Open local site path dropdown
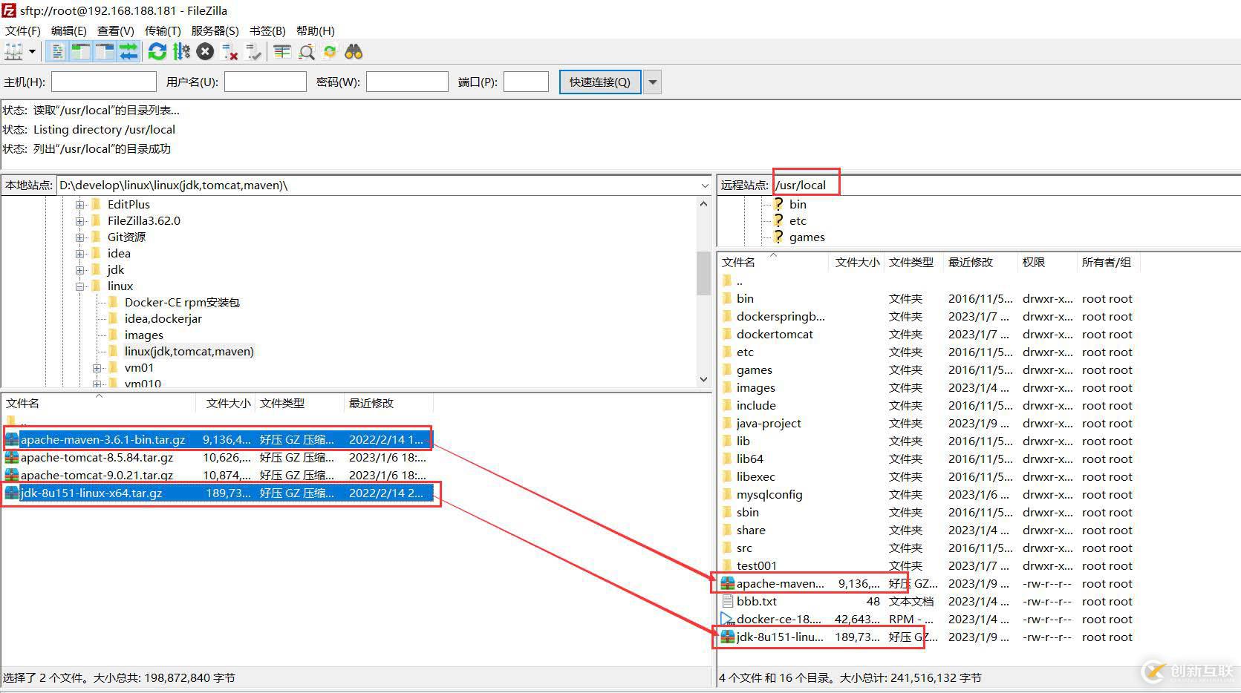The width and height of the screenshot is (1241, 693). pyautogui.click(x=704, y=185)
